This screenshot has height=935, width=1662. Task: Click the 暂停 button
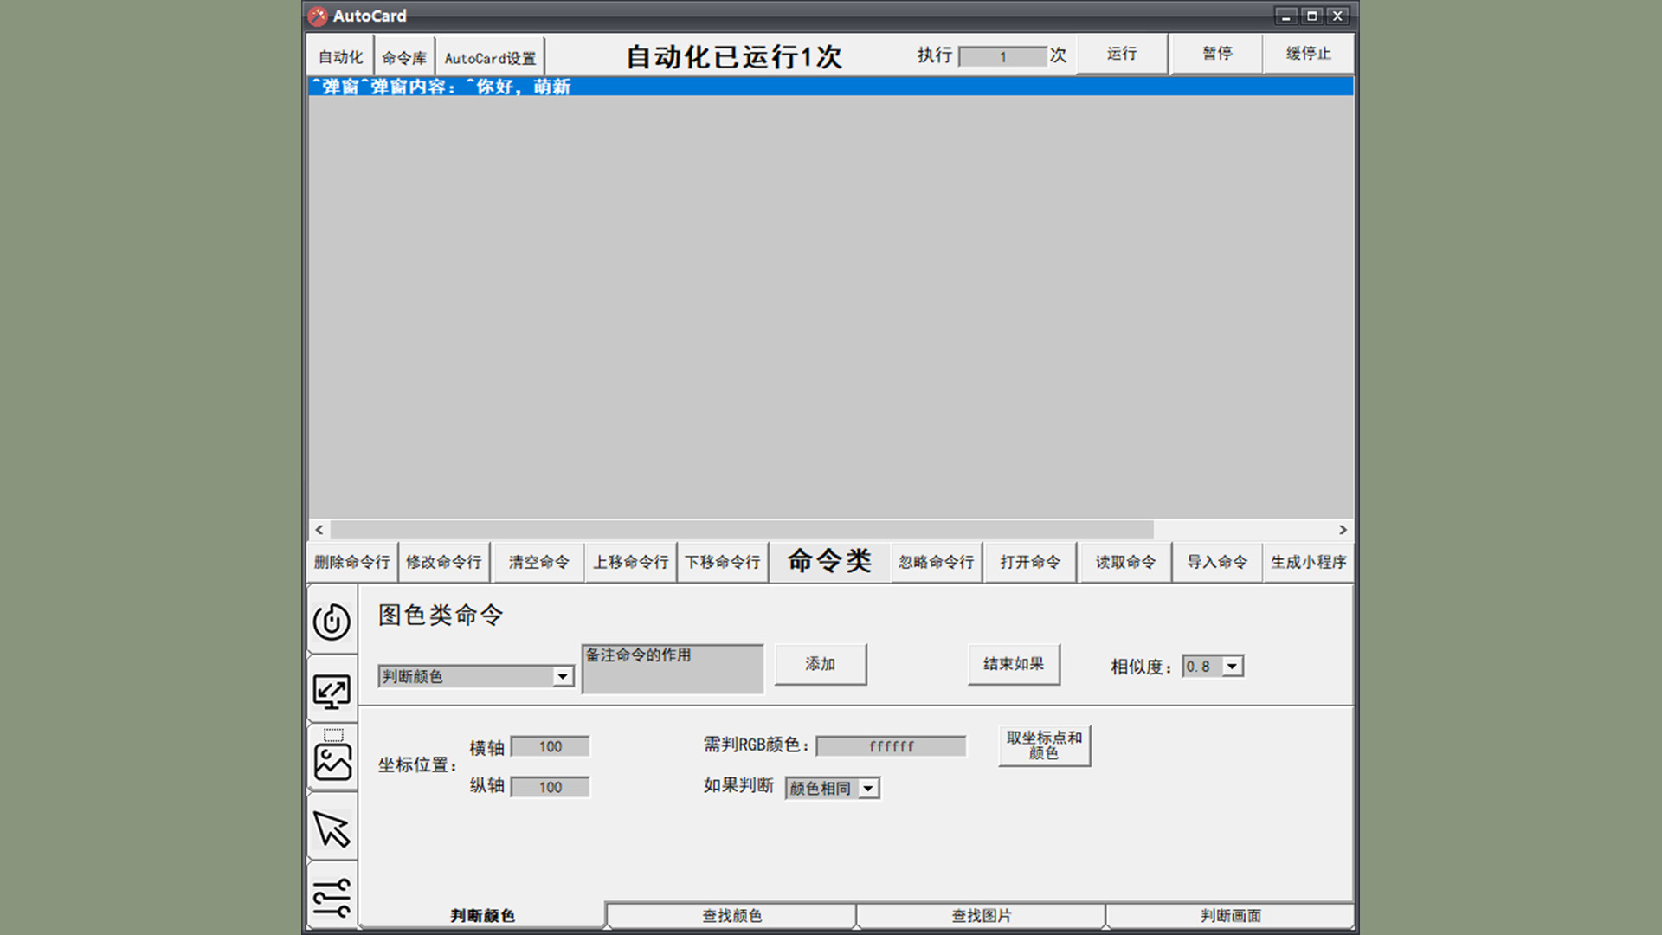click(1217, 54)
